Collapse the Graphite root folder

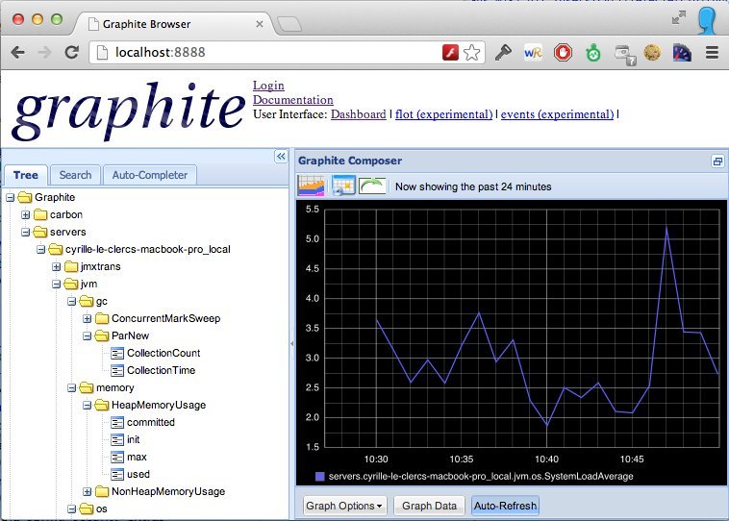[x=10, y=197]
